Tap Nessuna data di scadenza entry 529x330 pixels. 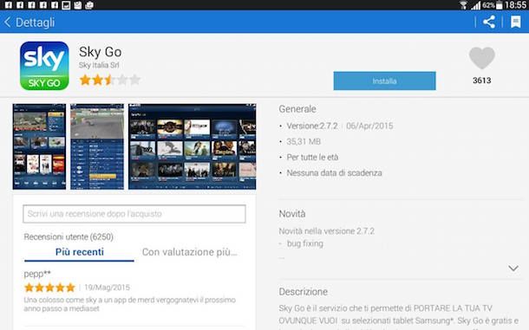[334, 173]
